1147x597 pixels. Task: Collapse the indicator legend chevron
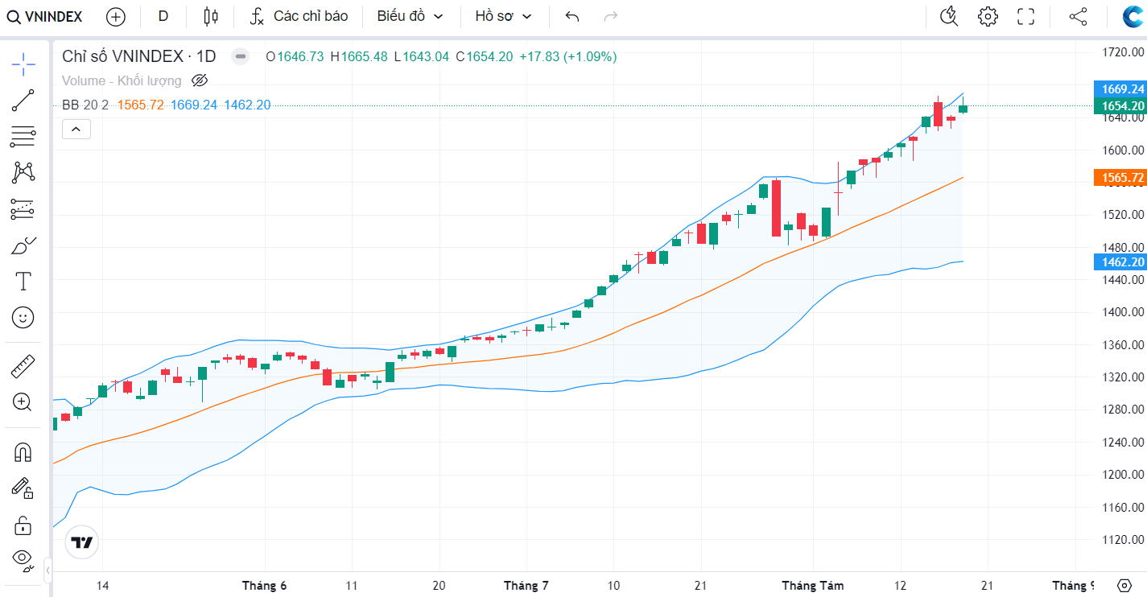pos(76,129)
